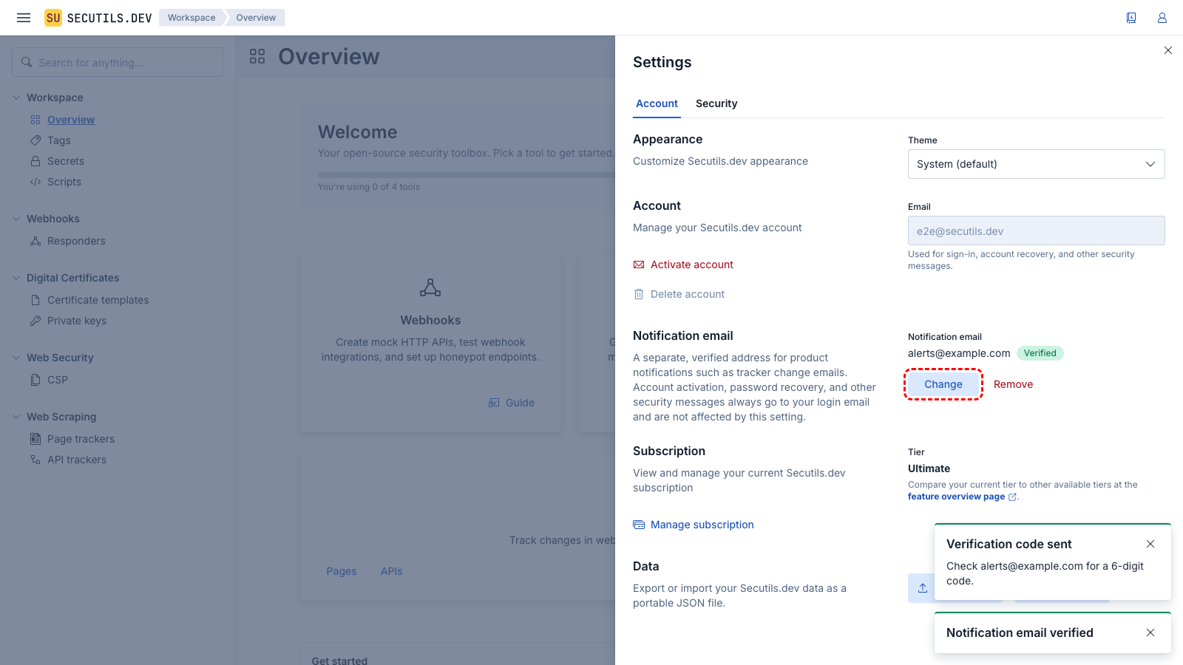Image resolution: width=1183 pixels, height=665 pixels.
Task: Open the Theme dropdown
Action: tap(1037, 164)
